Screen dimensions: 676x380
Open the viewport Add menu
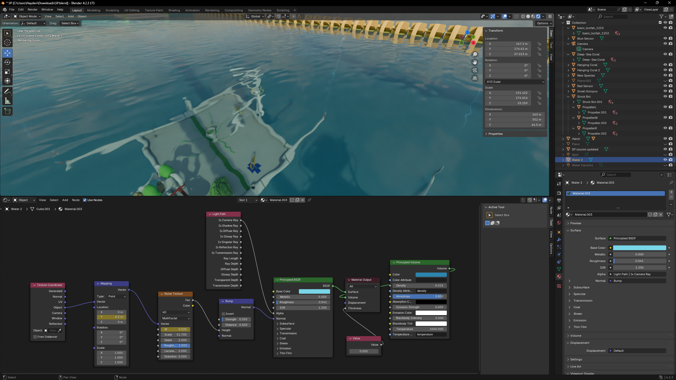coord(71,16)
